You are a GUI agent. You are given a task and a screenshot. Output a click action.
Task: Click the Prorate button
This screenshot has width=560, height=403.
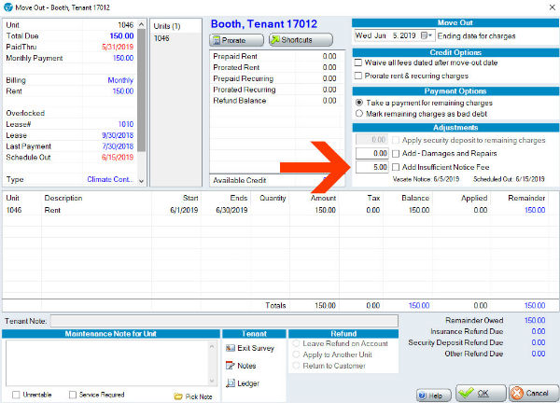[x=236, y=40]
